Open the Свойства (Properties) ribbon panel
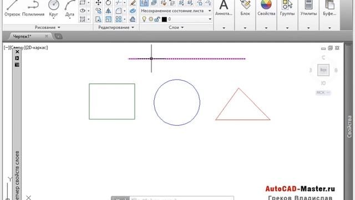The height and width of the screenshot is (200, 355). point(266,8)
